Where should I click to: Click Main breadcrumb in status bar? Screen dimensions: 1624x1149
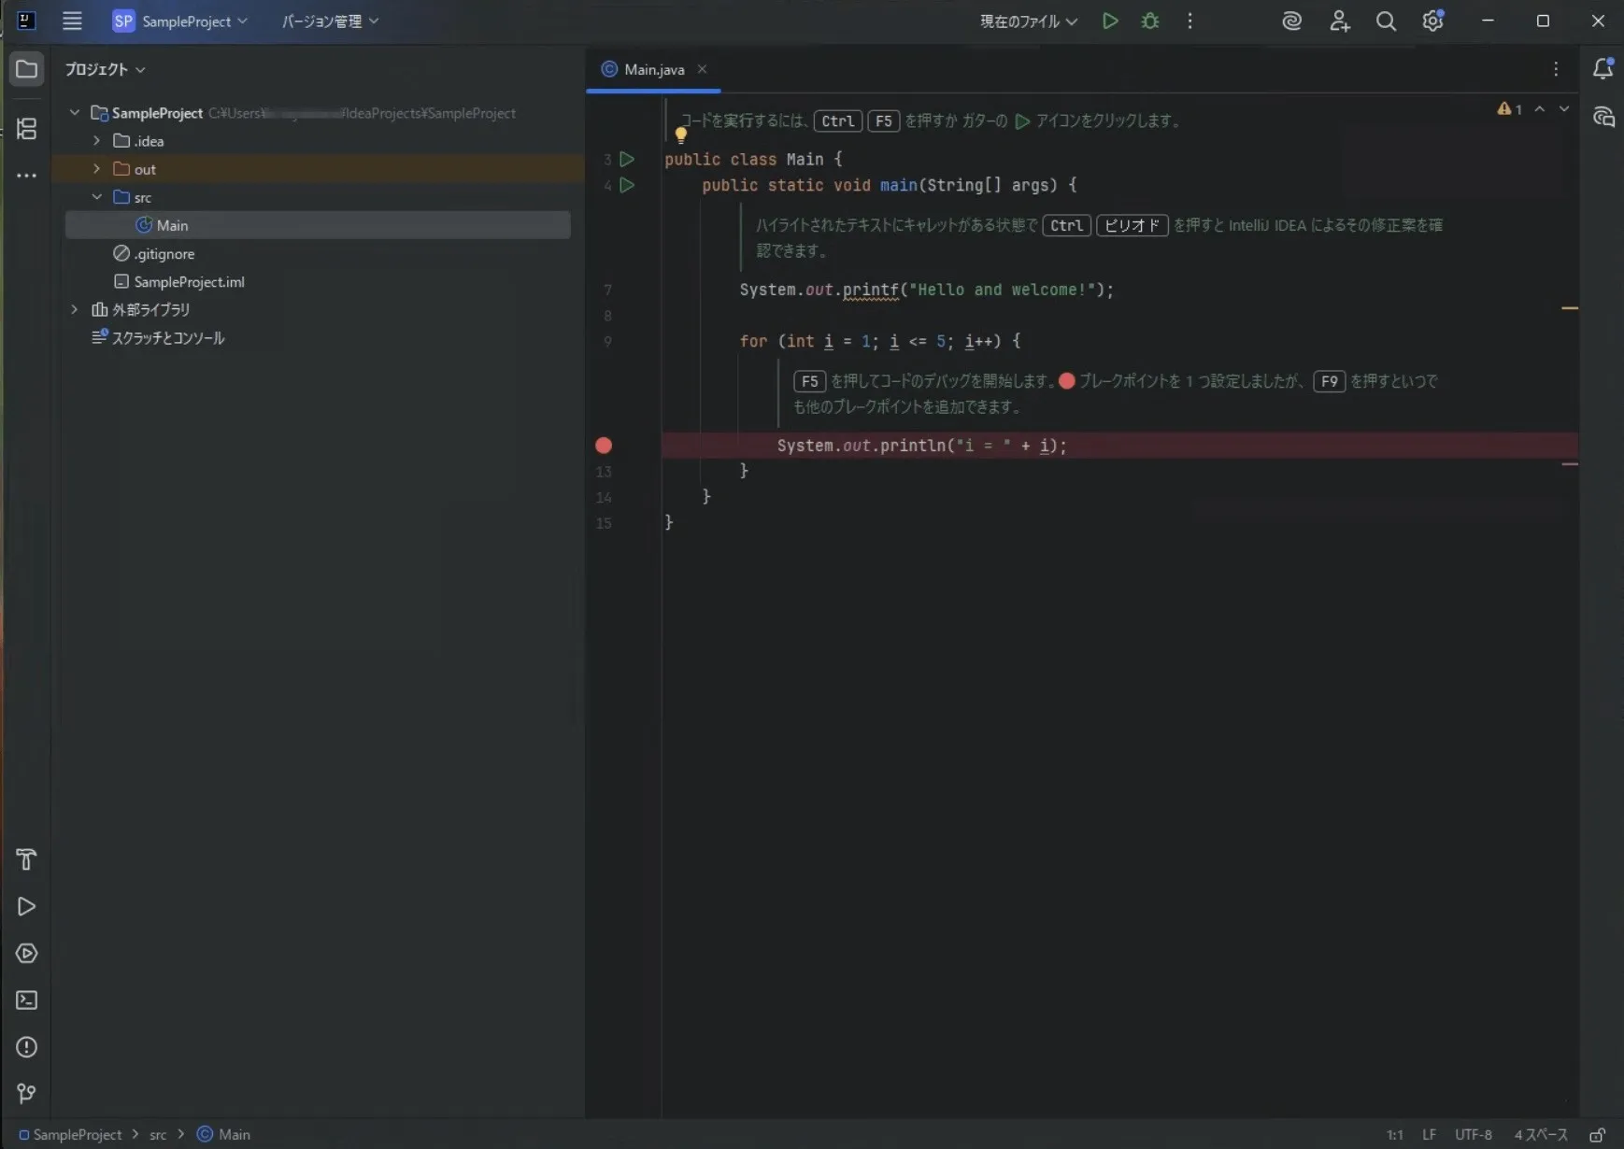tap(223, 1134)
